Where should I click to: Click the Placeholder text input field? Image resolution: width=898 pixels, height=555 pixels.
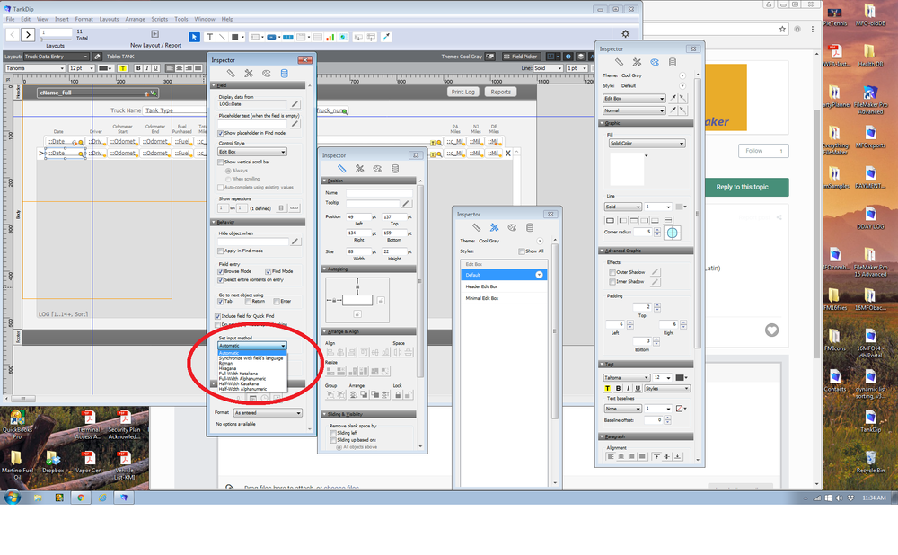tap(252, 124)
